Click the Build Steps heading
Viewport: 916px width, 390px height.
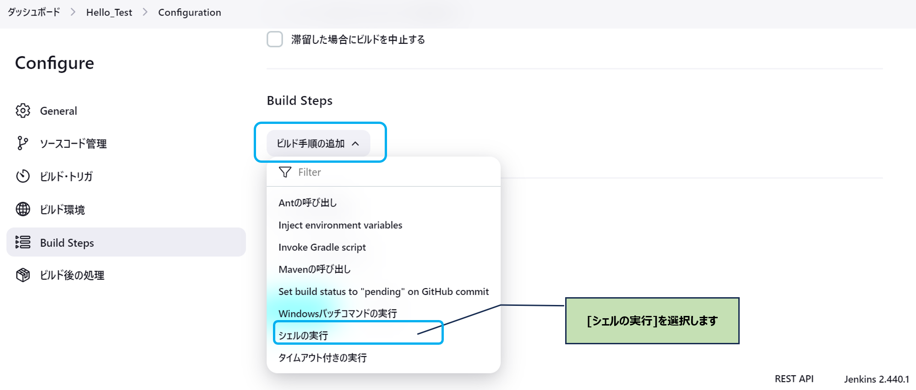click(x=300, y=101)
